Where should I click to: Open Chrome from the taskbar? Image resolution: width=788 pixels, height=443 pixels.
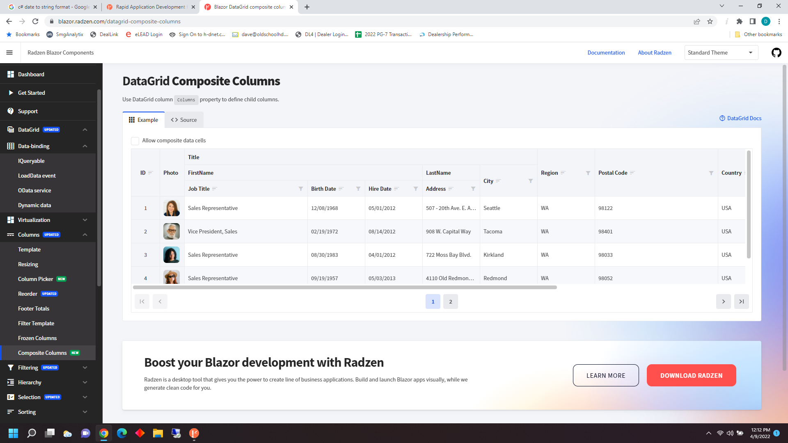(x=104, y=433)
